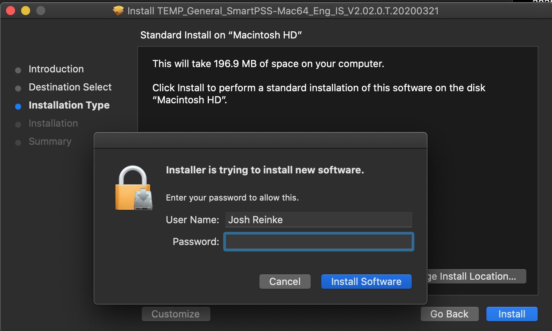Click the blue Installation Type bullet
Screen dimensions: 552x331
18,106
